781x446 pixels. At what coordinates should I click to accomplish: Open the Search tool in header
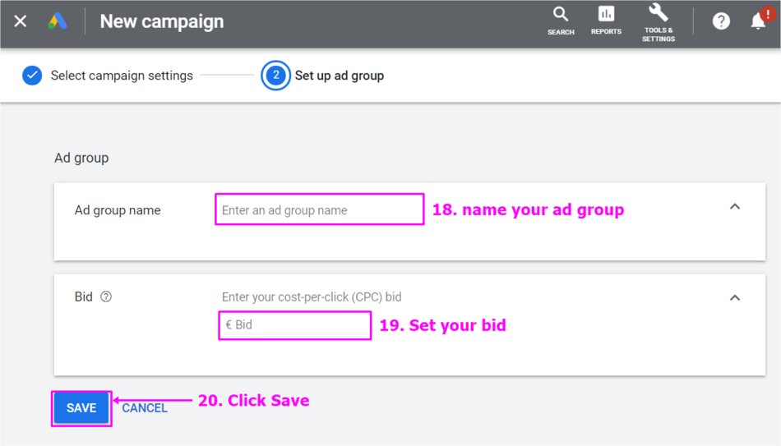(x=561, y=21)
